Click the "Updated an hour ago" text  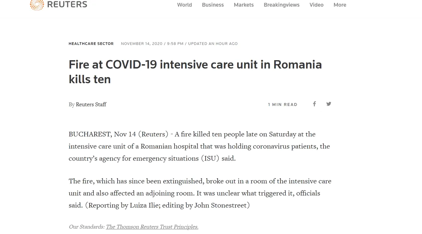point(213,43)
